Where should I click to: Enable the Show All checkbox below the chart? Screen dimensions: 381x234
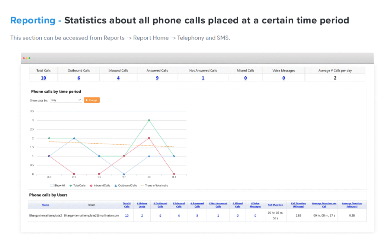click(x=51, y=185)
